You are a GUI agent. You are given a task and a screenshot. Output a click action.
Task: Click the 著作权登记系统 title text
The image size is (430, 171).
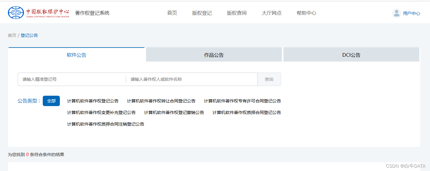(x=92, y=13)
